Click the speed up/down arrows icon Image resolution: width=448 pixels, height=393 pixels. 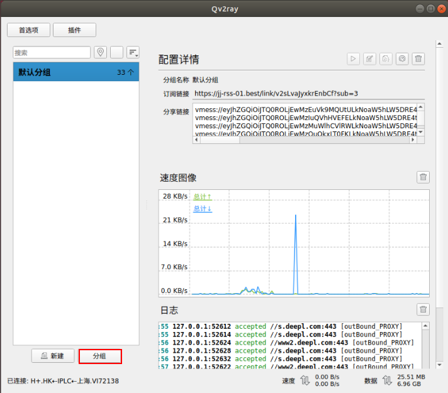point(305,380)
